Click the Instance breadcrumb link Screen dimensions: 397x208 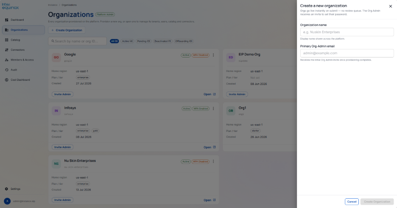53,5
